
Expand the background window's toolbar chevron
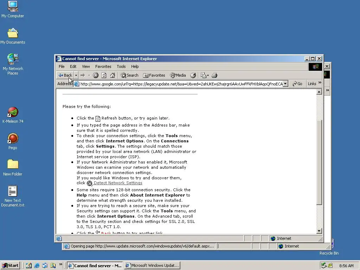click(x=327, y=90)
